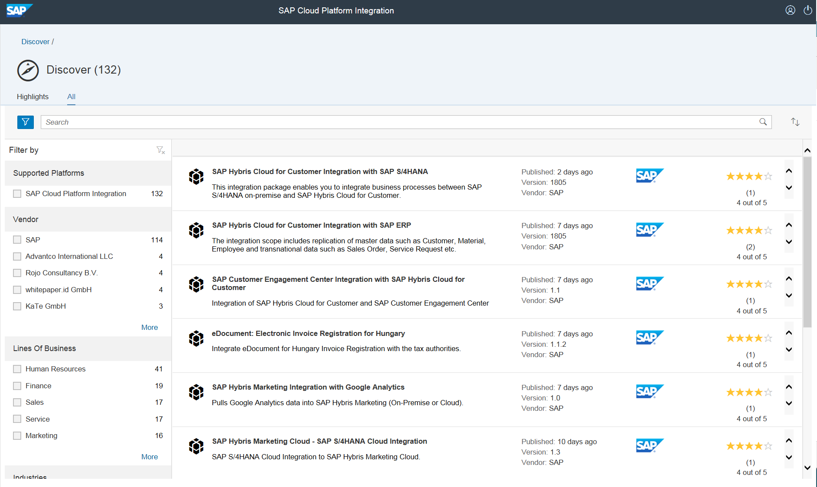This screenshot has width=817, height=487.
Task: Click up chevron on eDocument Hungary row
Action: pyautogui.click(x=789, y=333)
